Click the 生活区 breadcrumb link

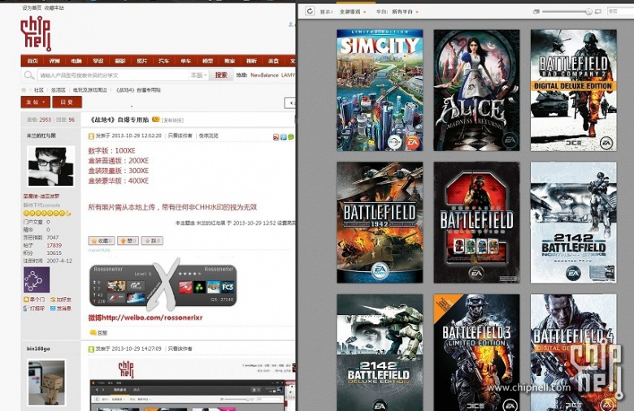click(59, 90)
